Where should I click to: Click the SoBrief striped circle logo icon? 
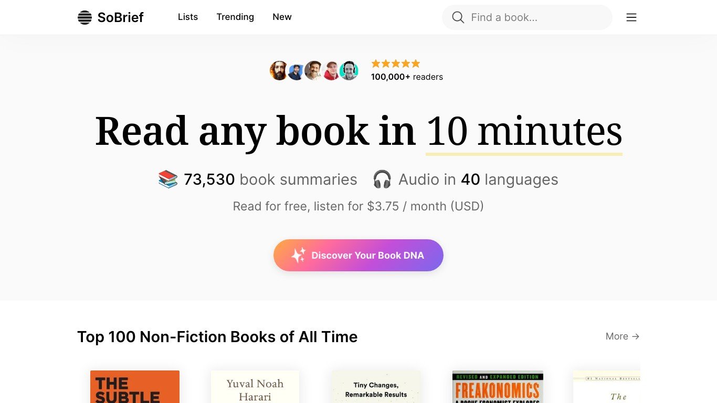[x=85, y=17]
